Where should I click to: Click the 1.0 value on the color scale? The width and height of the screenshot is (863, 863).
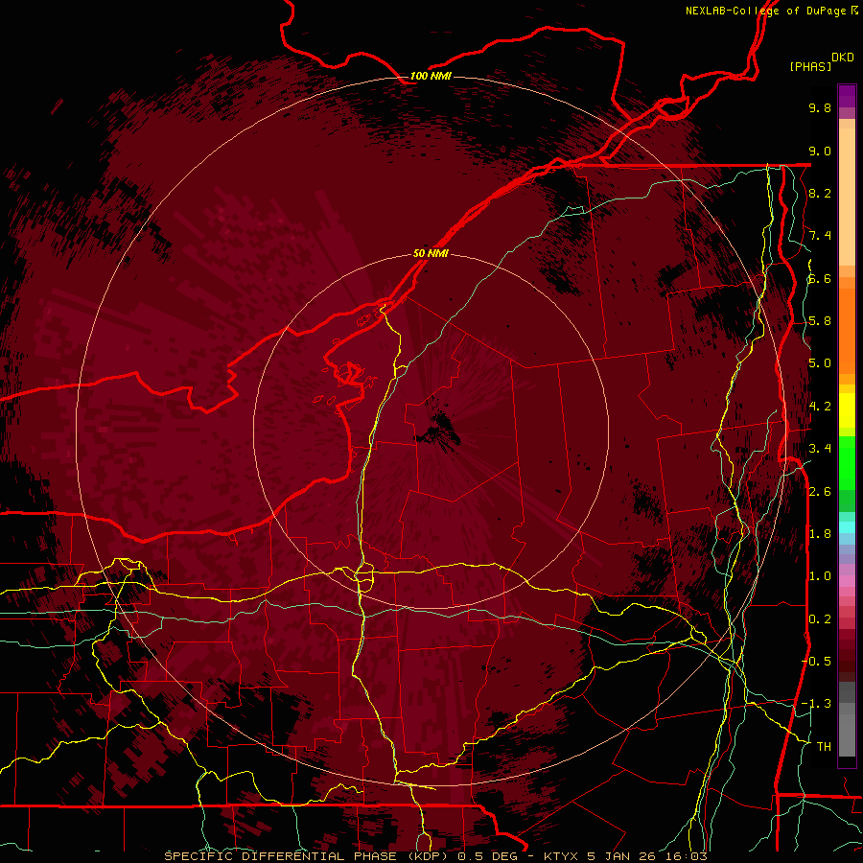820,576
